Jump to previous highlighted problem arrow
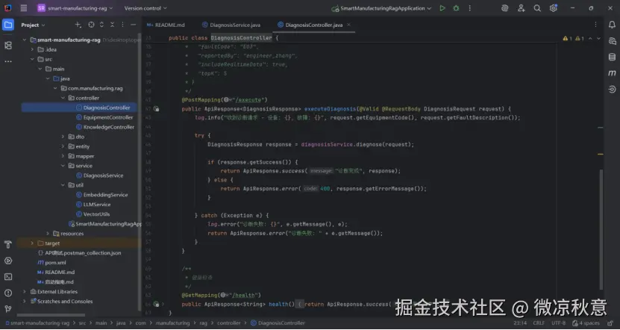The image size is (620, 330). [590, 38]
